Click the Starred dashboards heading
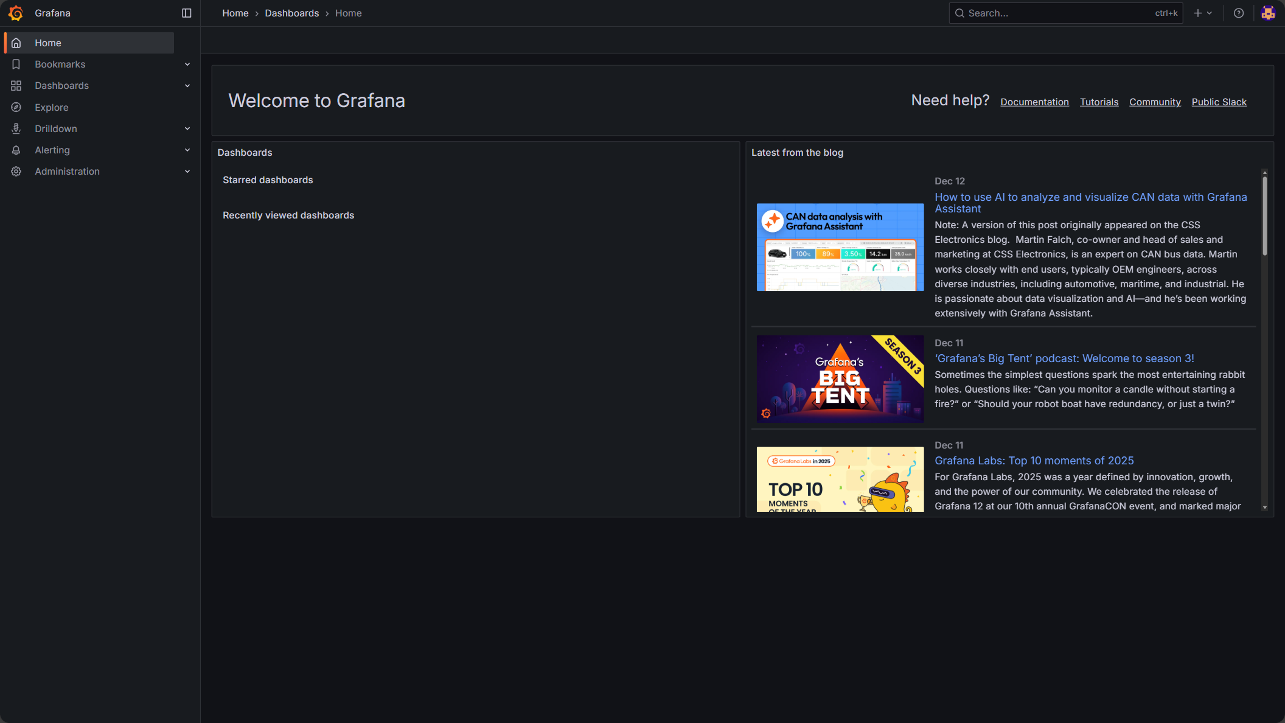This screenshot has width=1285, height=723. (268, 180)
